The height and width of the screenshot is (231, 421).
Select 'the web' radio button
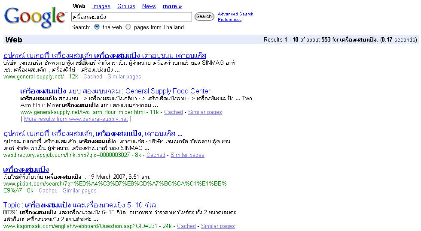[97, 27]
